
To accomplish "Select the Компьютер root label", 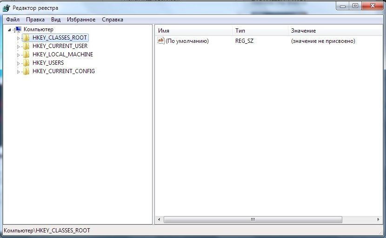I will (x=39, y=29).
